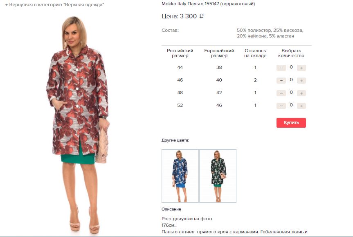This screenshot has width=353, height=237.
Task: Select quantity value for size 44 row
Action: coord(291,67)
